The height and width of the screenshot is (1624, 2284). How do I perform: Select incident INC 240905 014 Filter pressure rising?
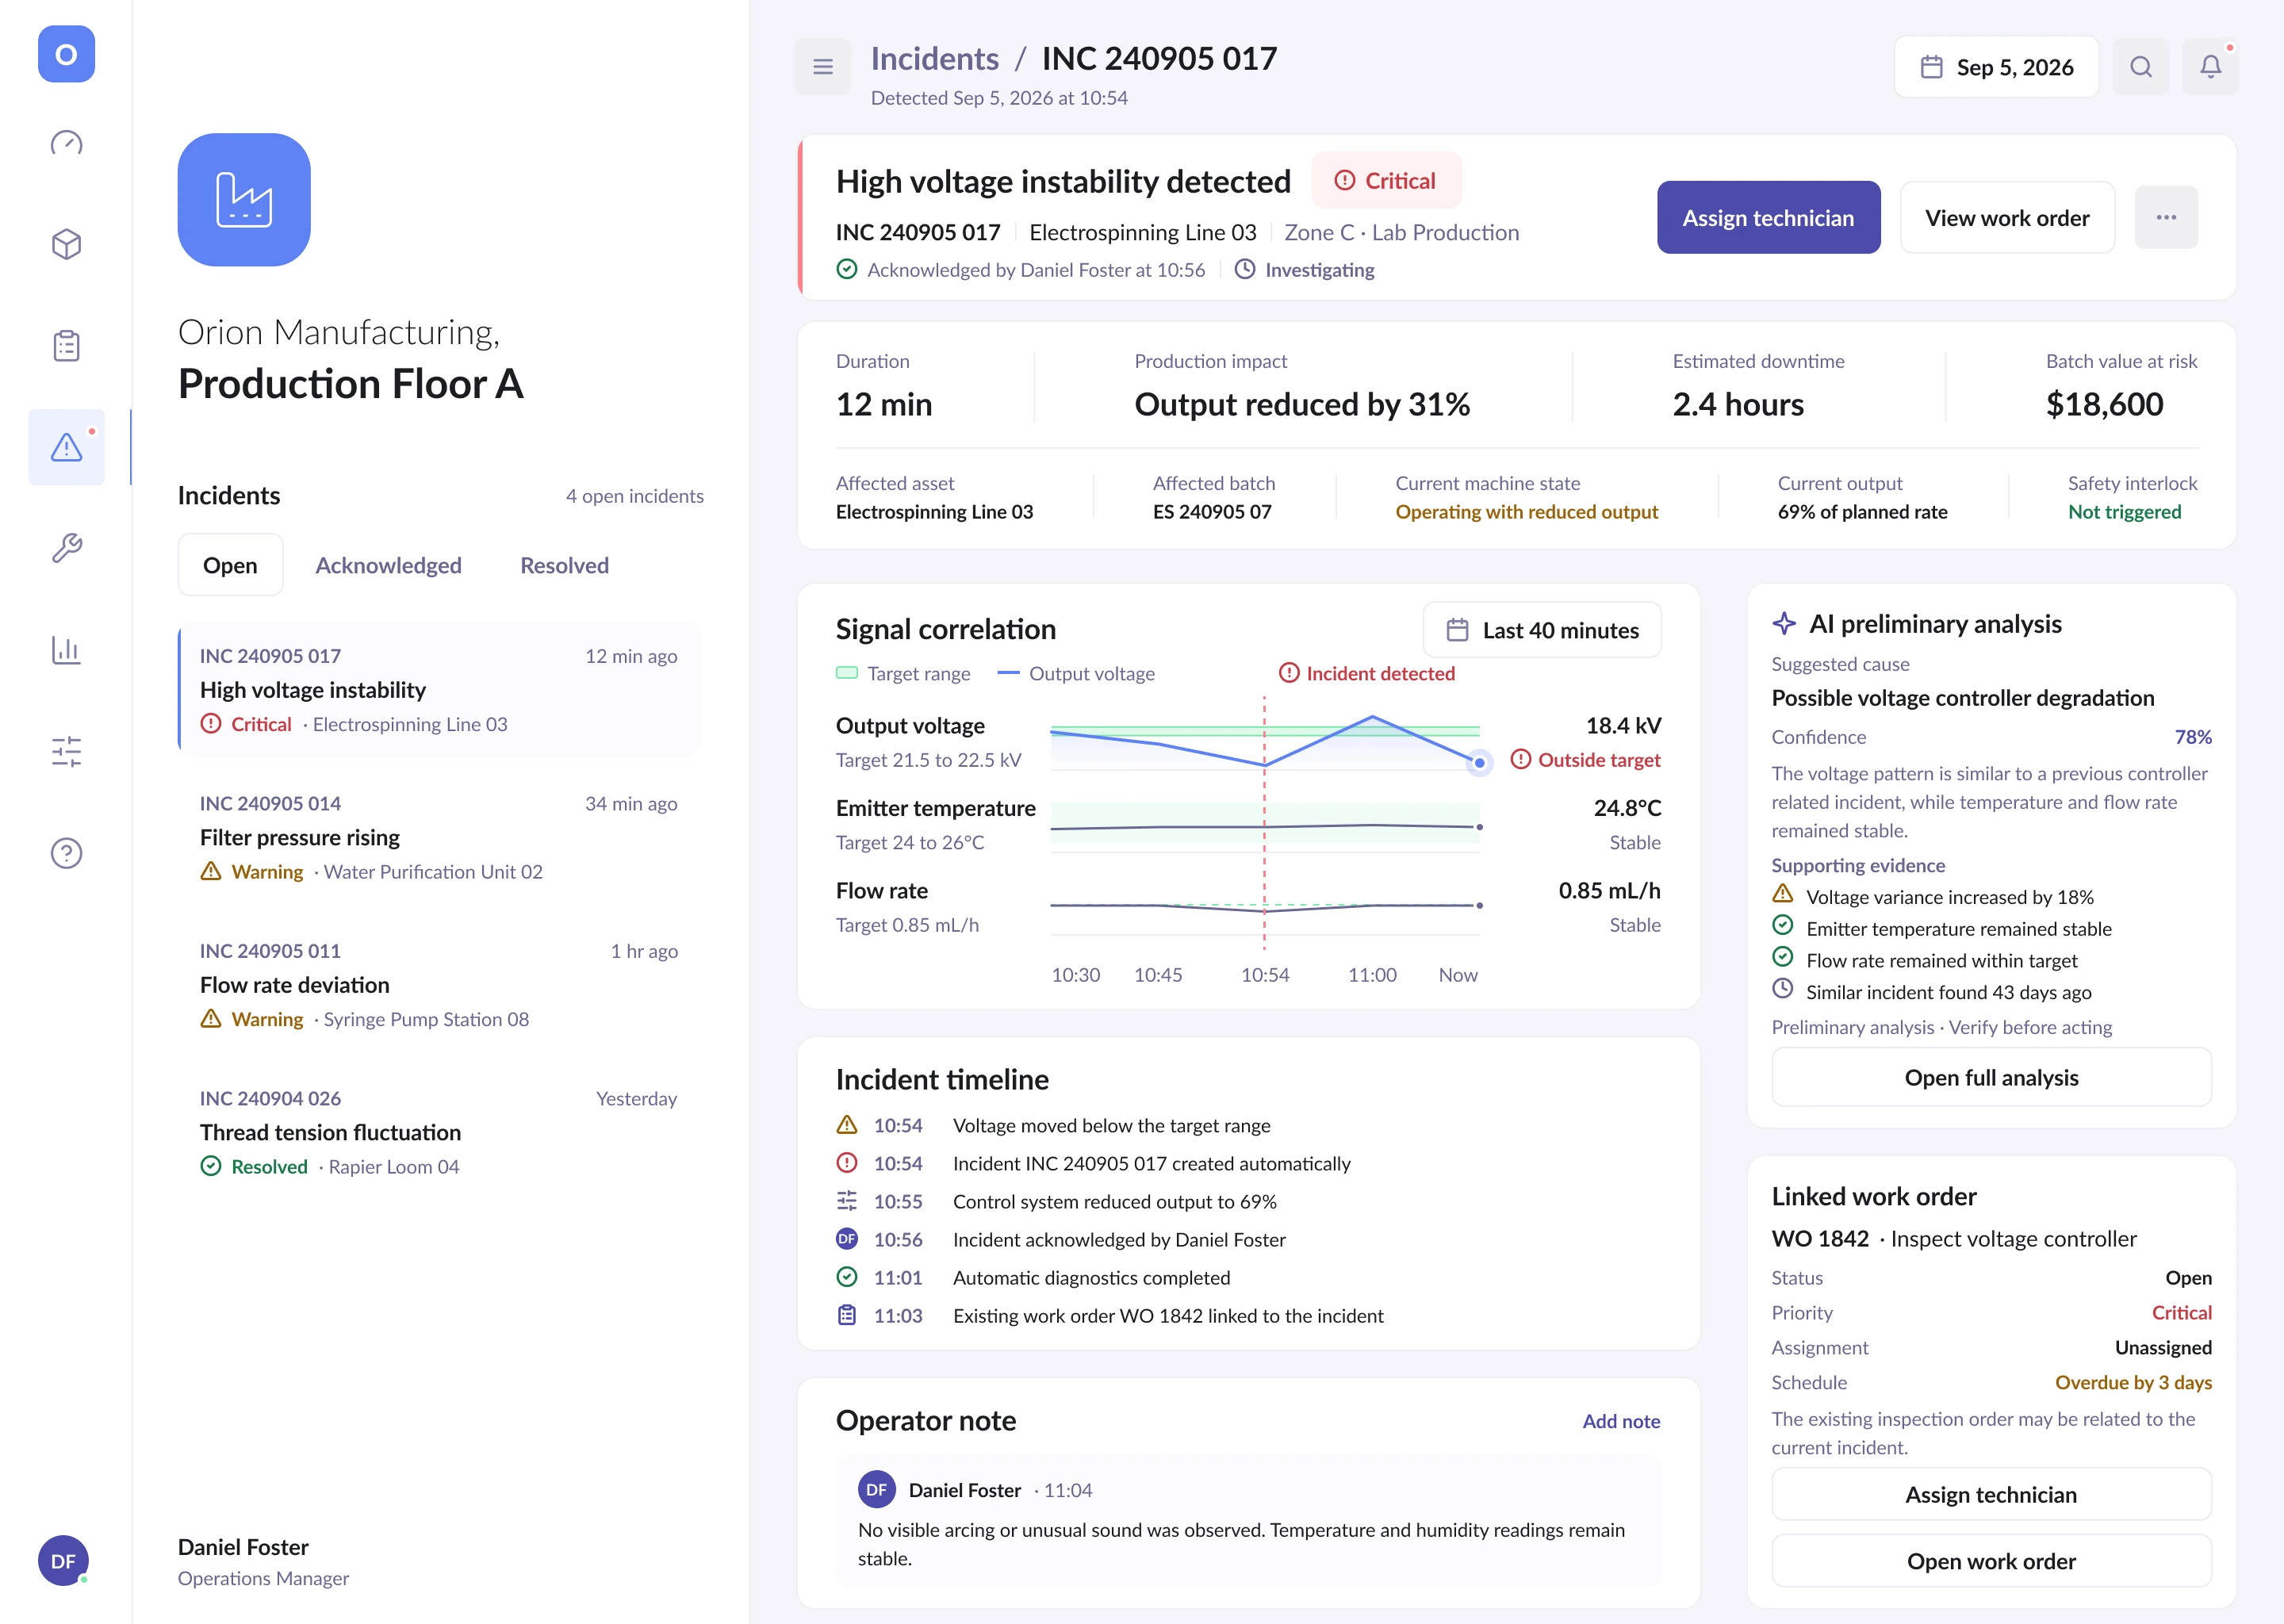coord(439,837)
